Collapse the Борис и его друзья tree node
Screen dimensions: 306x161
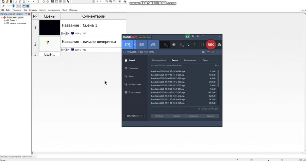click(x=2, y=17)
